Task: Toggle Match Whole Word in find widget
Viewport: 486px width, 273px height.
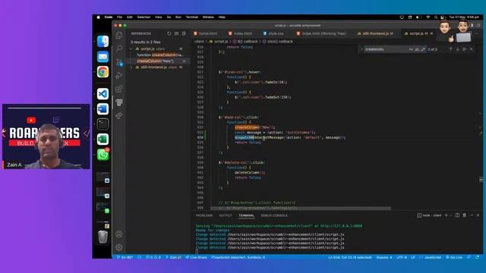Action: 417,49
